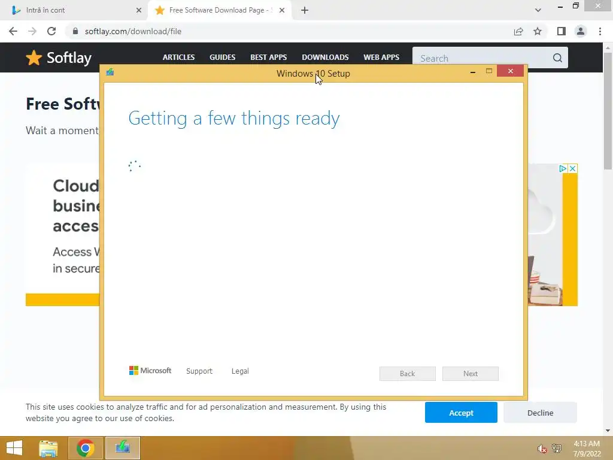Open the Chrome side panel
Screen dimensions: 613x460
[x=562, y=31]
